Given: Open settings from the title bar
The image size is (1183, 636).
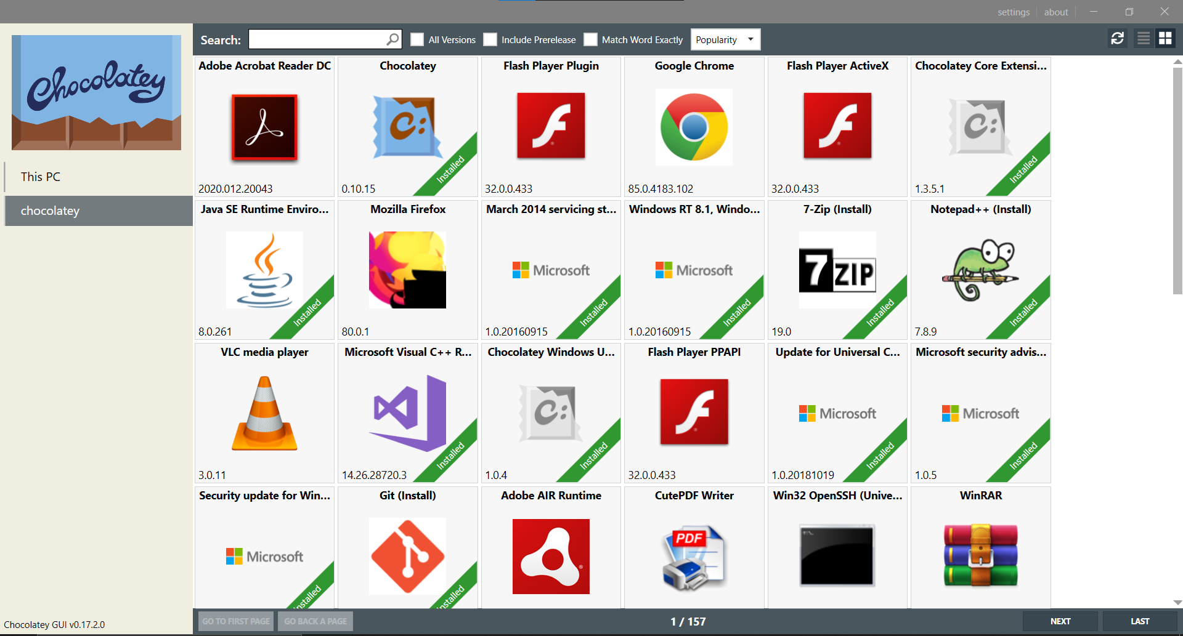Looking at the screenshot, I should coord(1014,12).
